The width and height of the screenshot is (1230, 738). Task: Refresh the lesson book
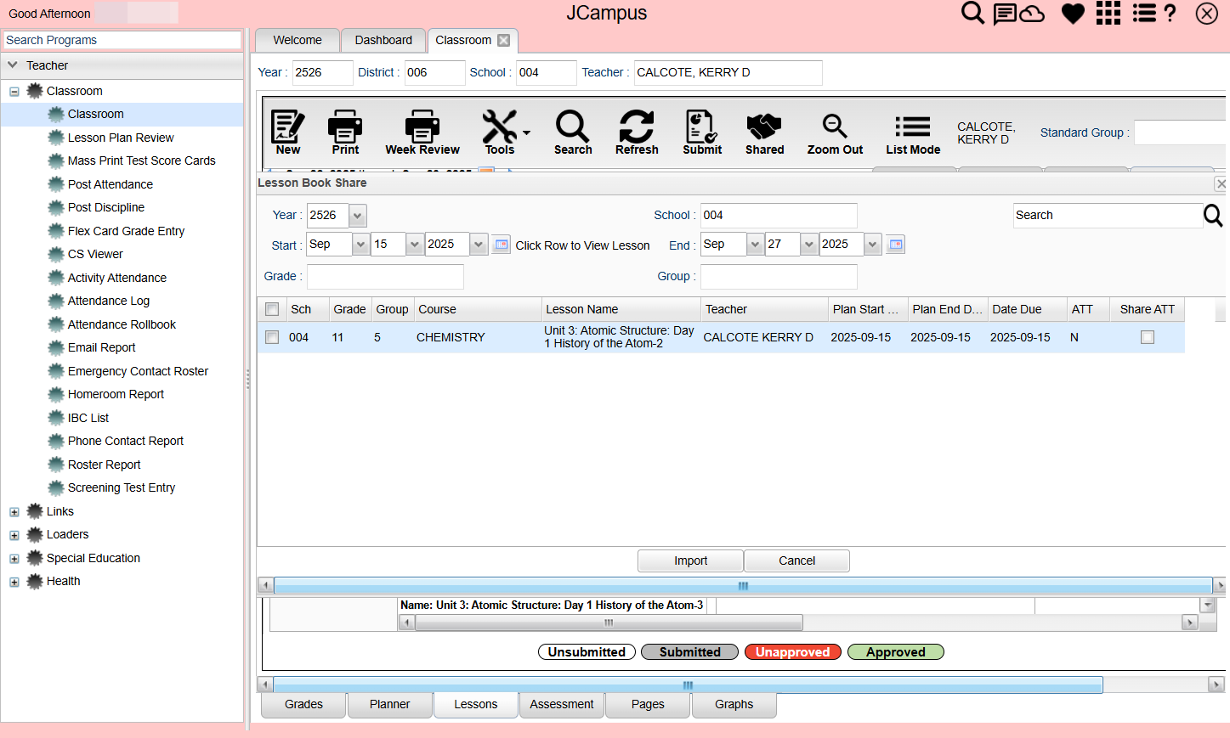[637, 132]
